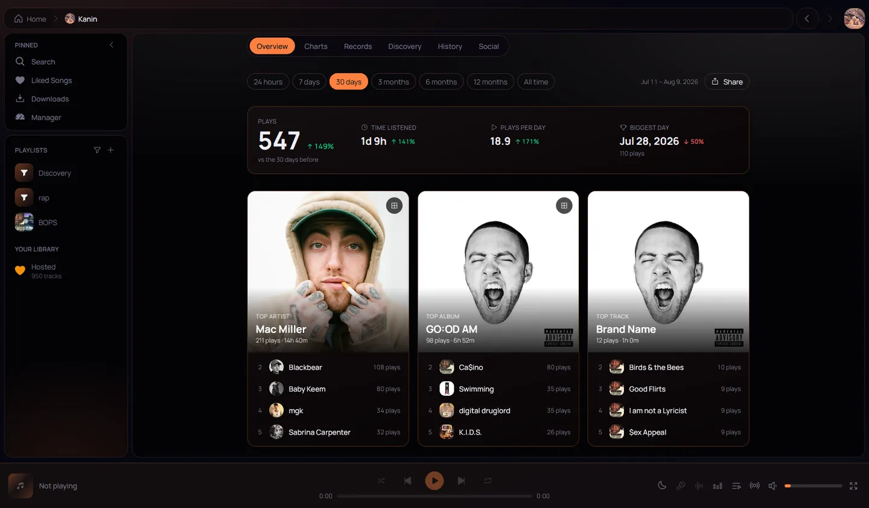
Task: Mute audio with the speaker icon
Action: click(772, 486)
